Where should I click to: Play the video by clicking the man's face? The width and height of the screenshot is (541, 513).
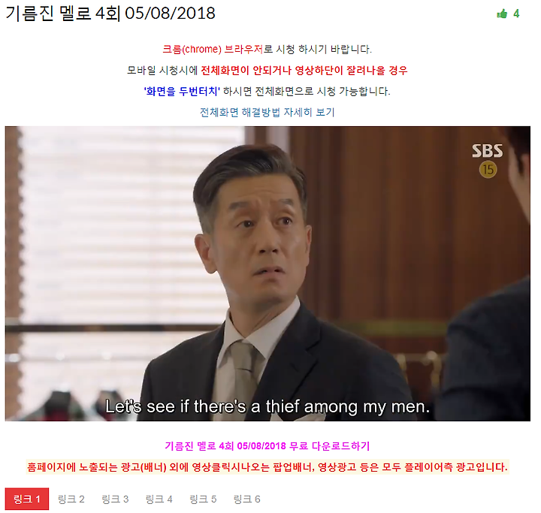click(x=264, y=240)
